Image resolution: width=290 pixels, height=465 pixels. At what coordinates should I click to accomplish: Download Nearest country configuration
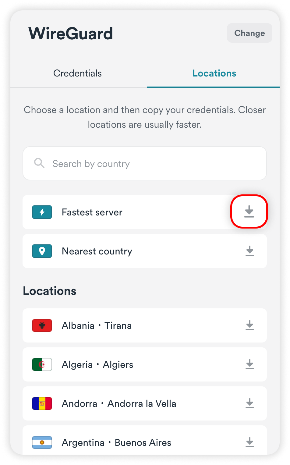pyautogui.click(x=250, y=251)
